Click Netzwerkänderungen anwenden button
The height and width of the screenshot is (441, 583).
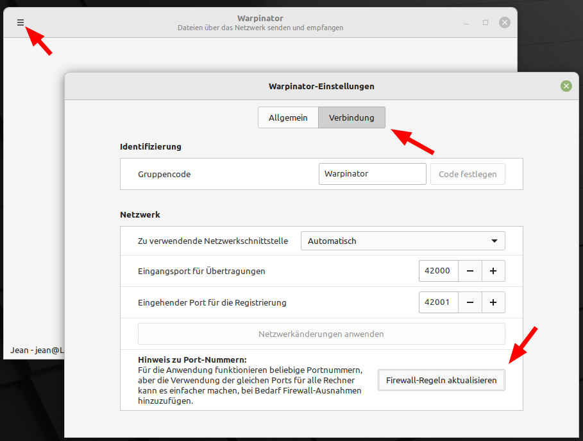pyautogui.click(x=321, y=334)
